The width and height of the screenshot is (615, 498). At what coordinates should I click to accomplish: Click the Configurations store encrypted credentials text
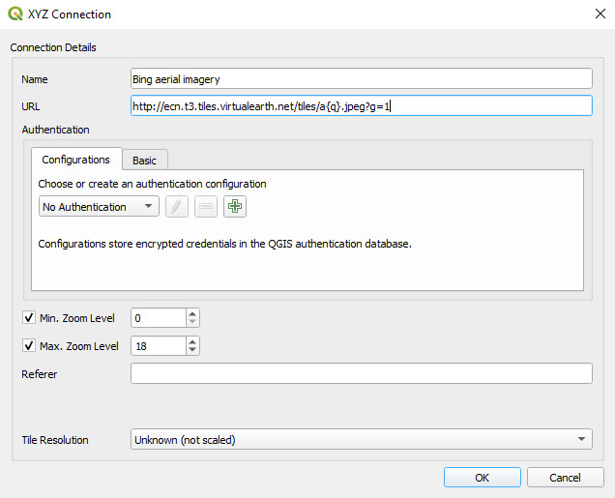(224, 244)
